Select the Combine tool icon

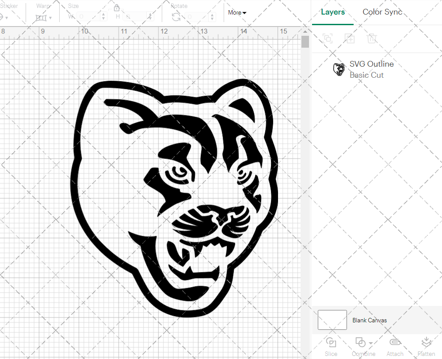point(361,343)
